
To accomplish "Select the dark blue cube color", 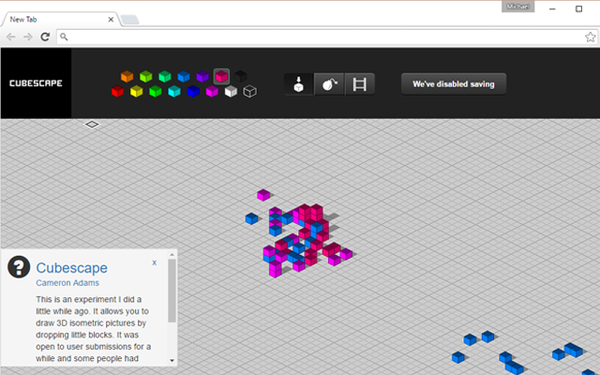I will pos(193,92).
